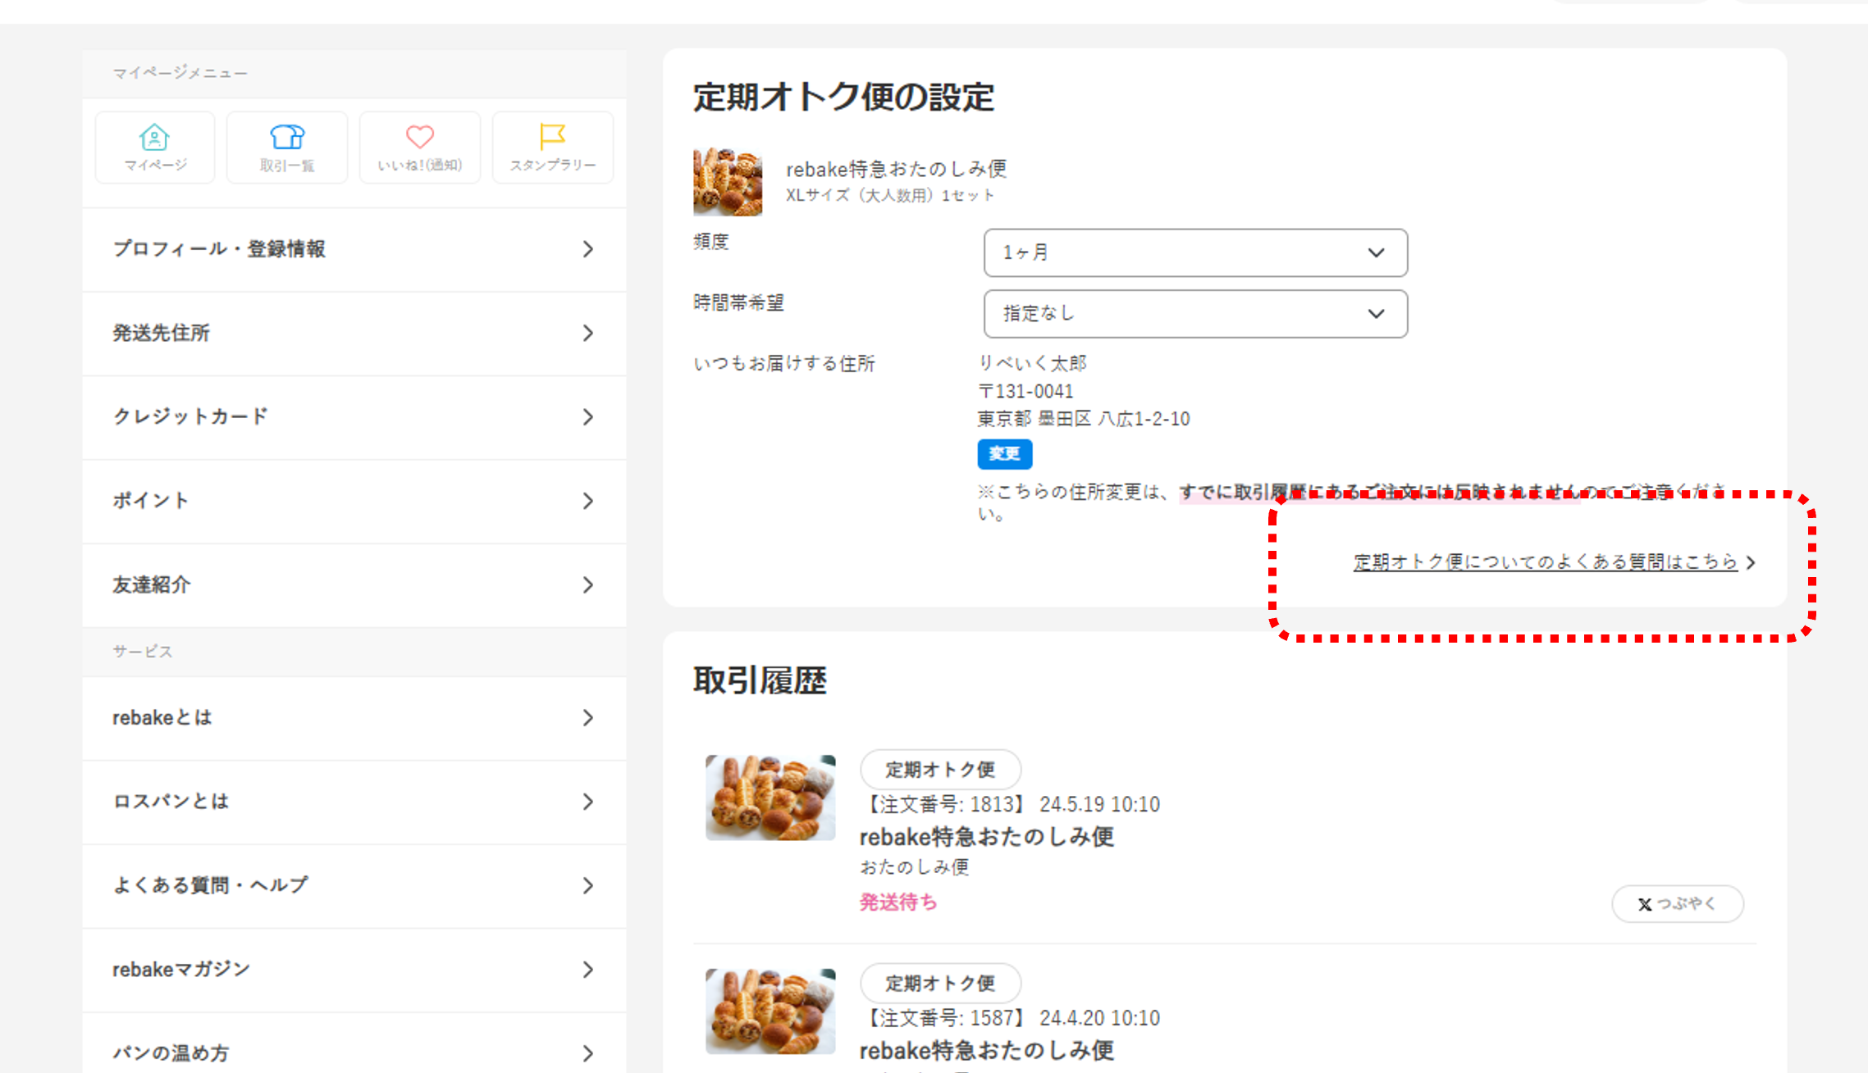Viewport: 1868px width, 1073px height.
Task: Click chevron next to ロスパンとは
Action: click(x=588, y=802)
